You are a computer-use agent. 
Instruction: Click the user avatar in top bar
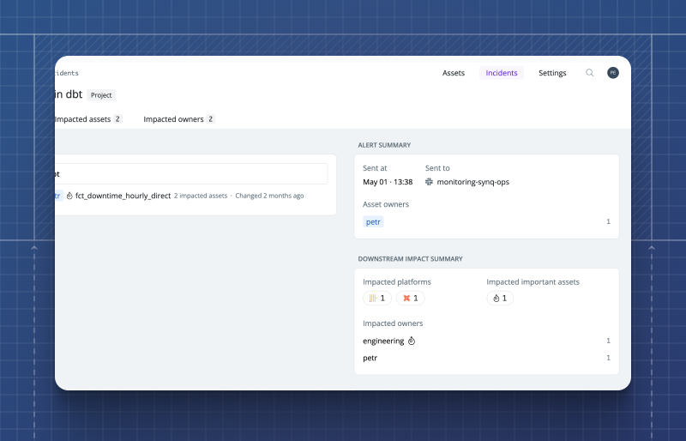point(613,73)
